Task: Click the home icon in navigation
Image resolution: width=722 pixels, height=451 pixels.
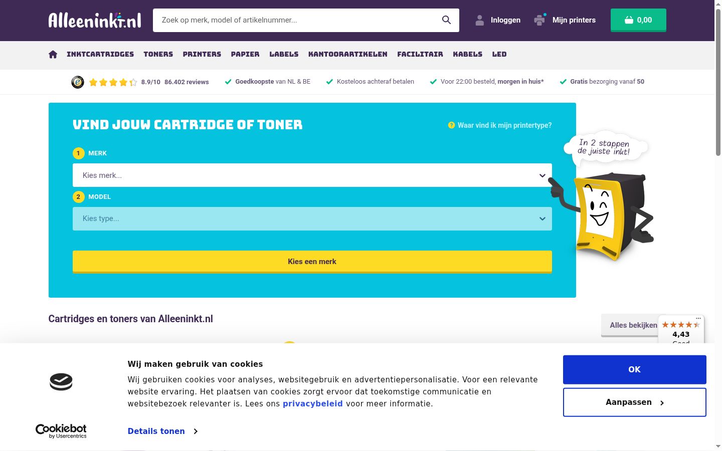Action: (x=53, y=54)
